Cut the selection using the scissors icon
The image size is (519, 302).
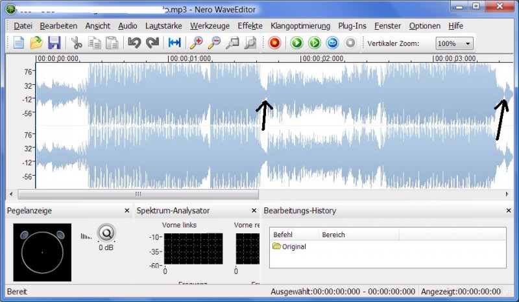click(x=77, y=43)
